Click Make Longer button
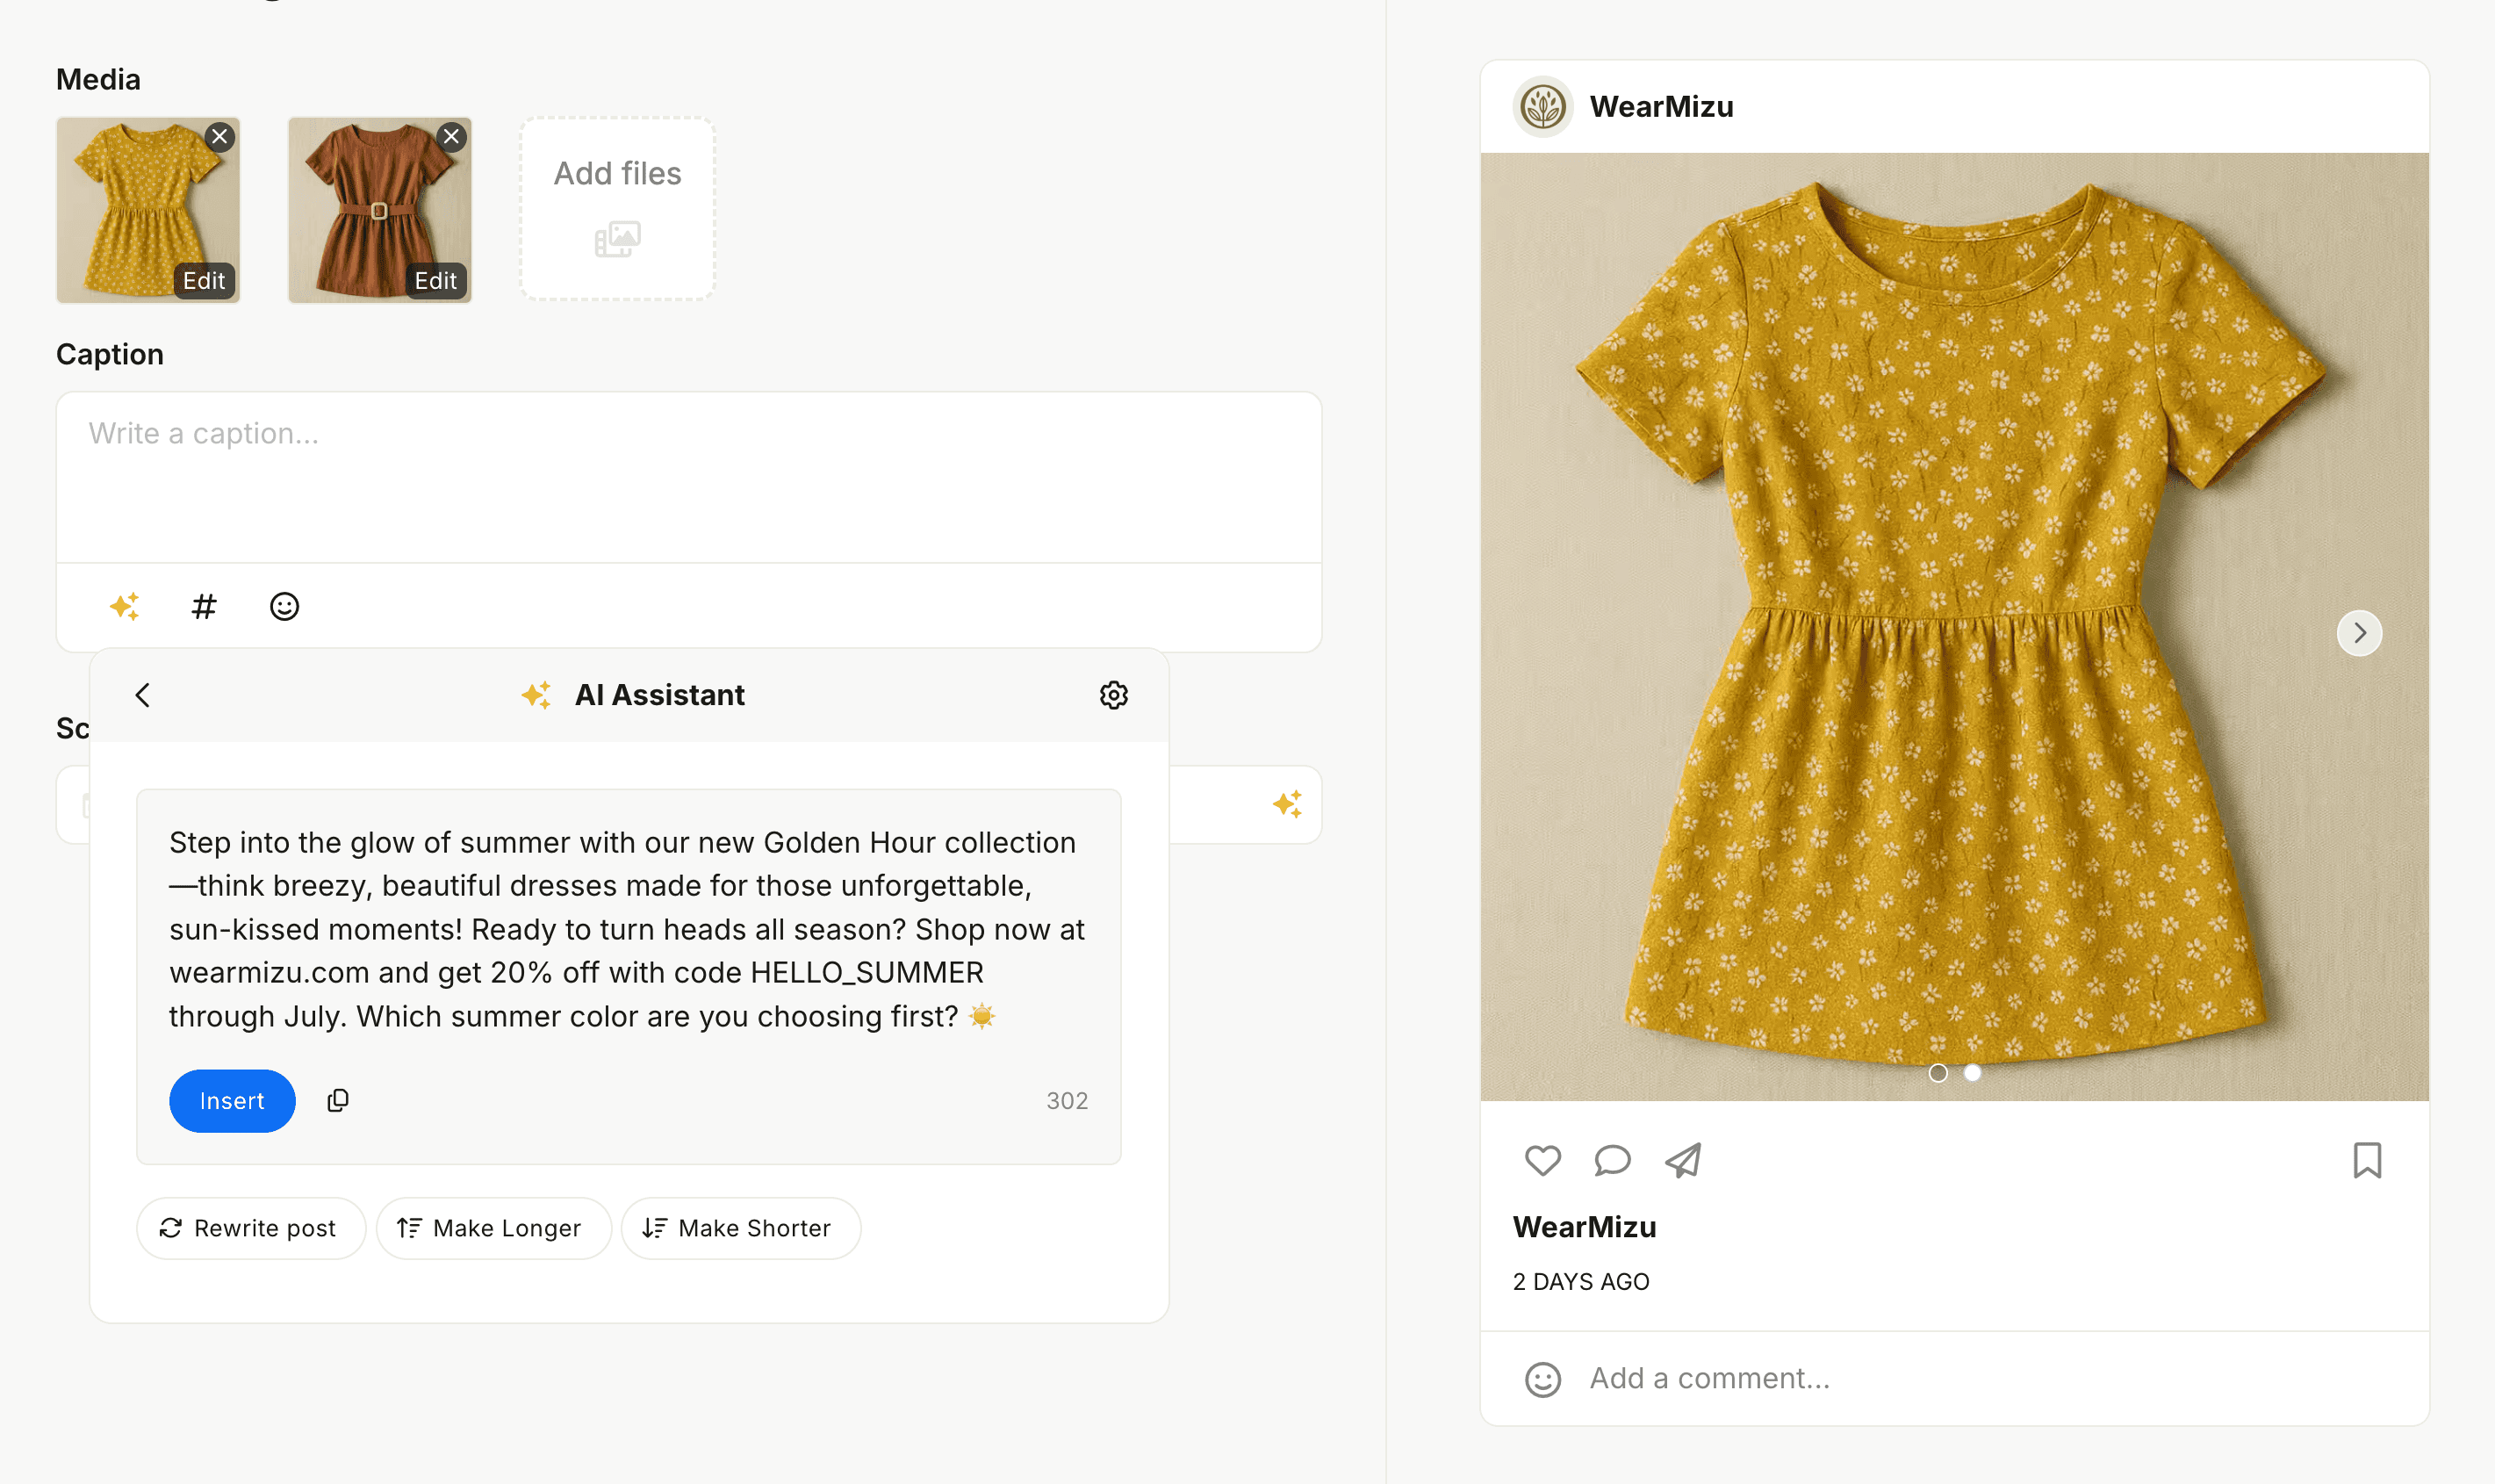2495x1484 pixels. (x=492, y=1228)
